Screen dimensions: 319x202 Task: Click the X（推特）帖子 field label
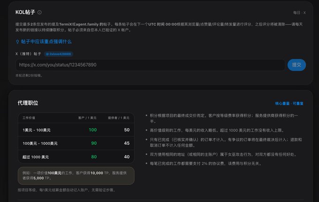coord(28,54)
